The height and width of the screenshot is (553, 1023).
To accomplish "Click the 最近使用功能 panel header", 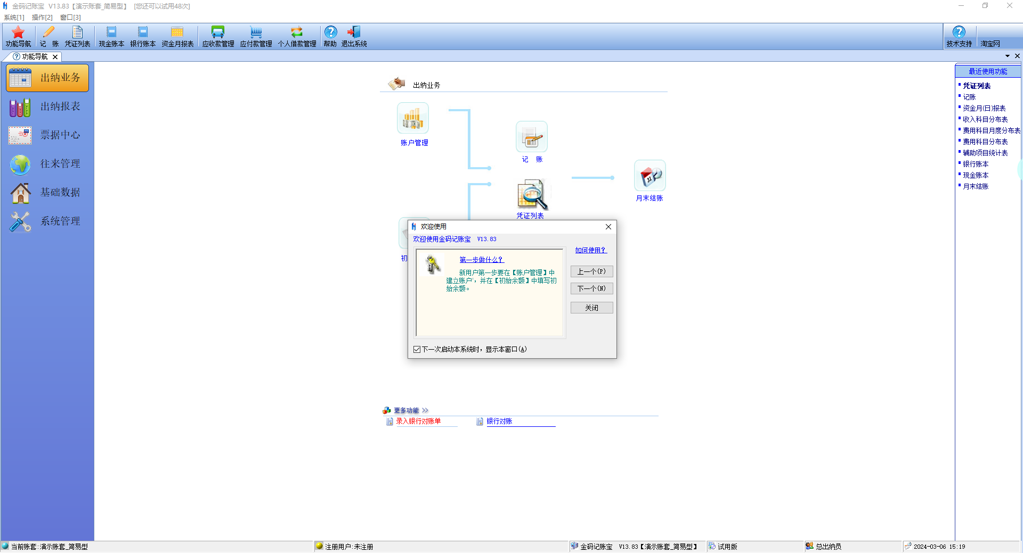I will pyautogui.click(x=988, y=71).
